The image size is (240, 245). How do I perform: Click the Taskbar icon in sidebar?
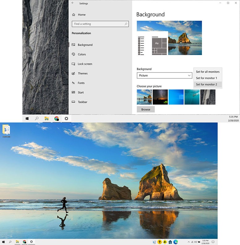pyautogui.click(x=73, y=102)
